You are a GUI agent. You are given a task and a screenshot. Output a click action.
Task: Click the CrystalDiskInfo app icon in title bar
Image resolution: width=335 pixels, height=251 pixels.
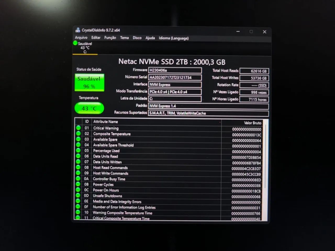[78, 30]
